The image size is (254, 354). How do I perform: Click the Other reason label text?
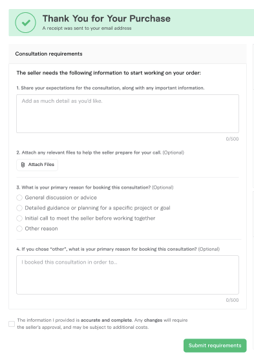[41, 229]
